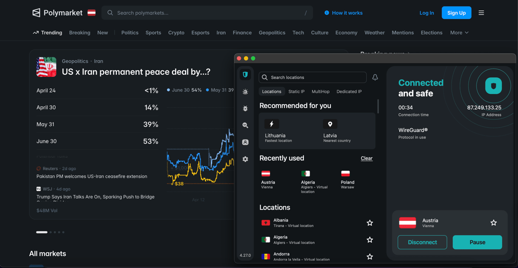Open the Crypto category in the nav bar
The width and height of the screenshot is (518, 268).
176,33
